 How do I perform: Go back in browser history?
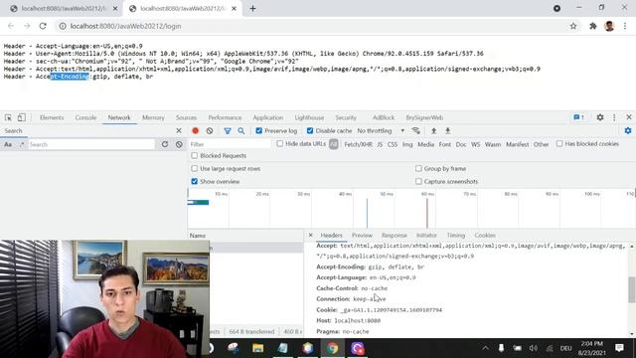point(11,26)
